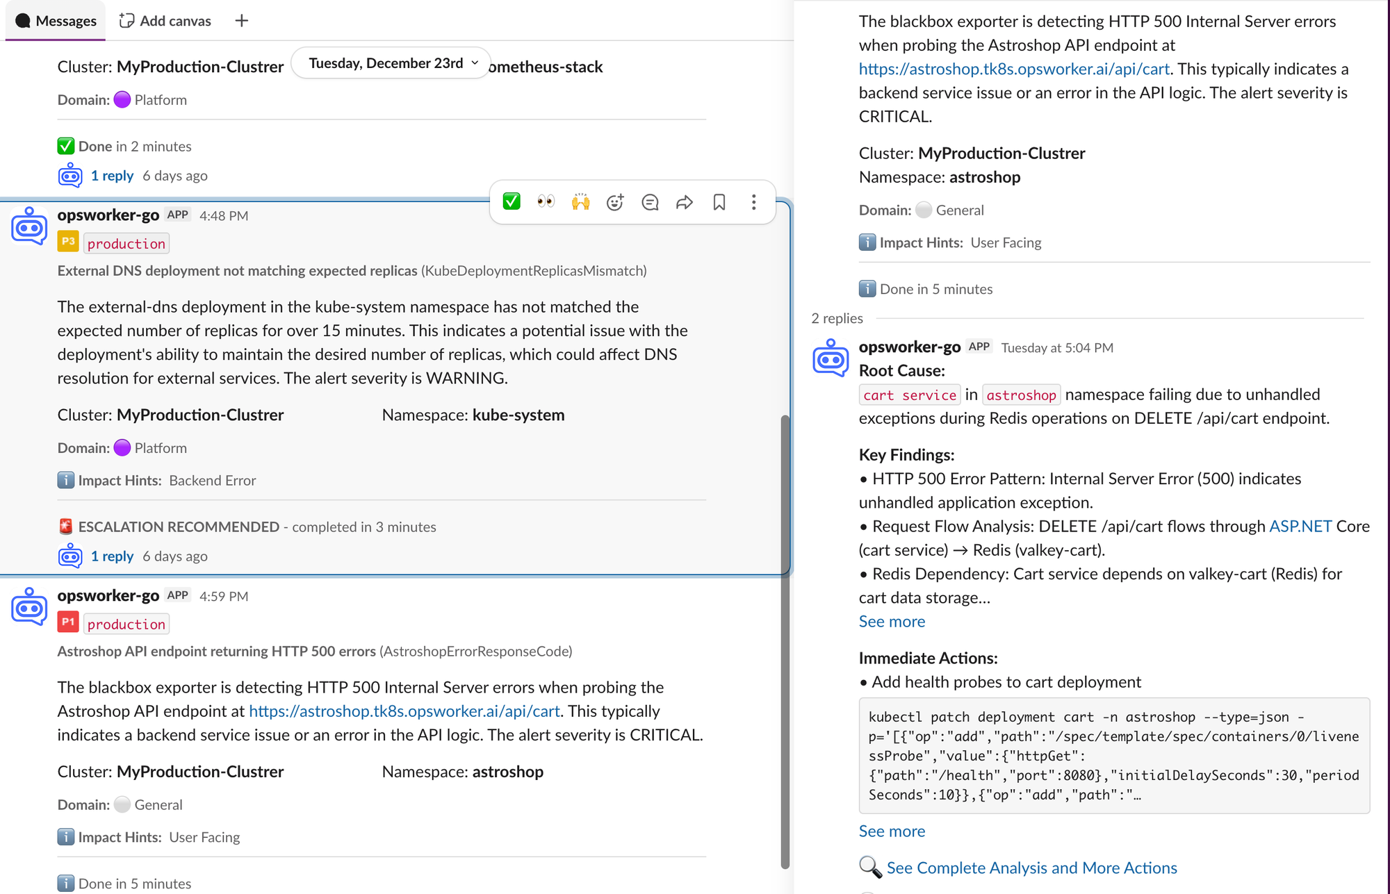Image resolution: width=1390 pixels, height=894 pixels.
Task: Select the Add canvas tab
Action: coord(165,21)
